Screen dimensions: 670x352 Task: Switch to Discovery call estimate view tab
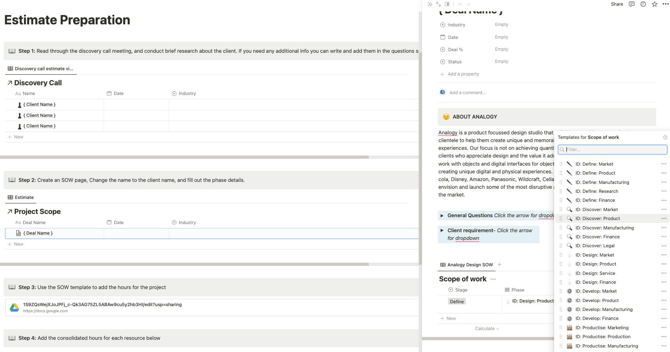point(41,69)
